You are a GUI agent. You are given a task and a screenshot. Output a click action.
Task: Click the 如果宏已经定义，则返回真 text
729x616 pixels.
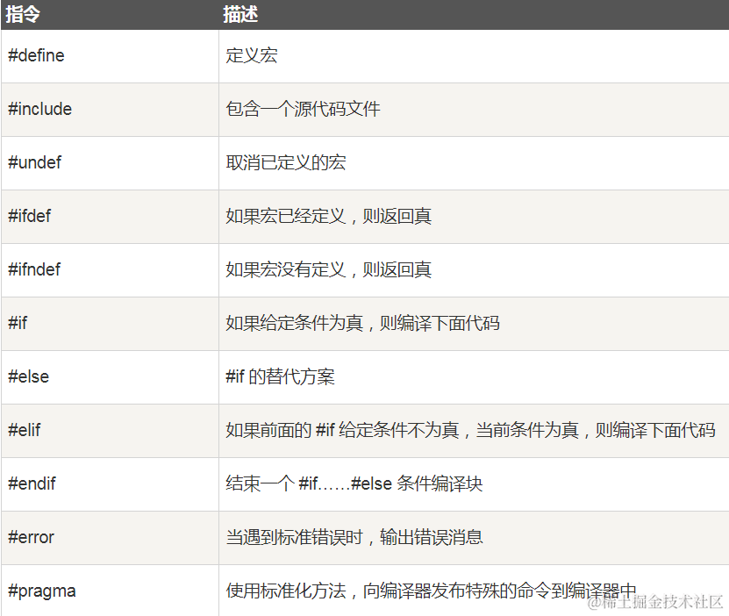pos(329,216)
